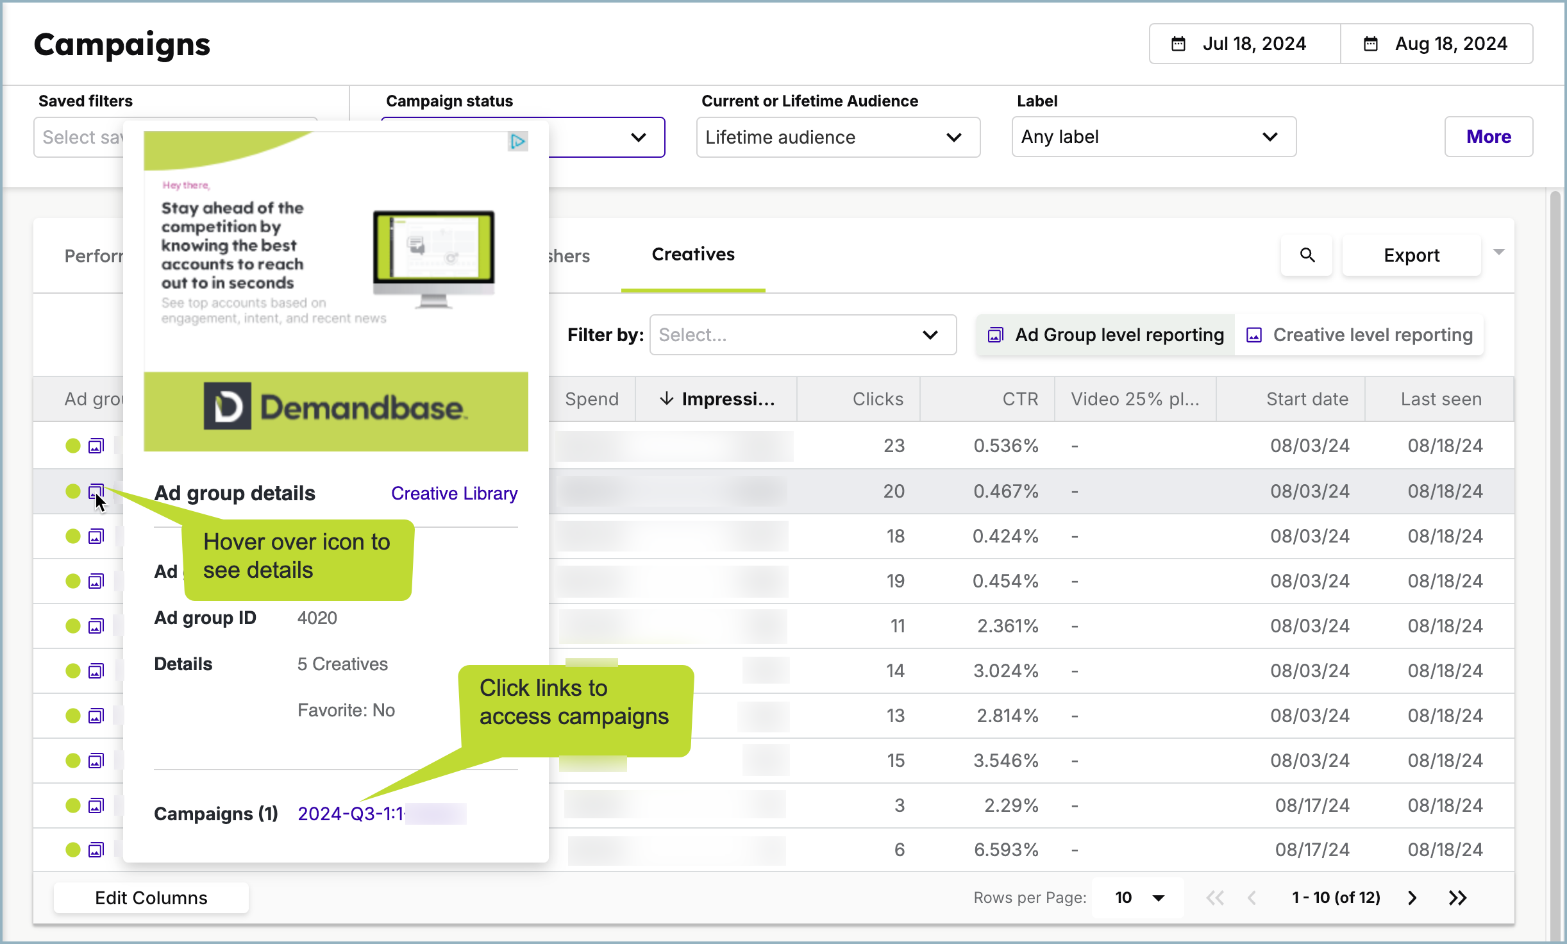Click the AdChoices icon on the ad preview
Viewport: 1567px width, 944px height.
[517, 141]
